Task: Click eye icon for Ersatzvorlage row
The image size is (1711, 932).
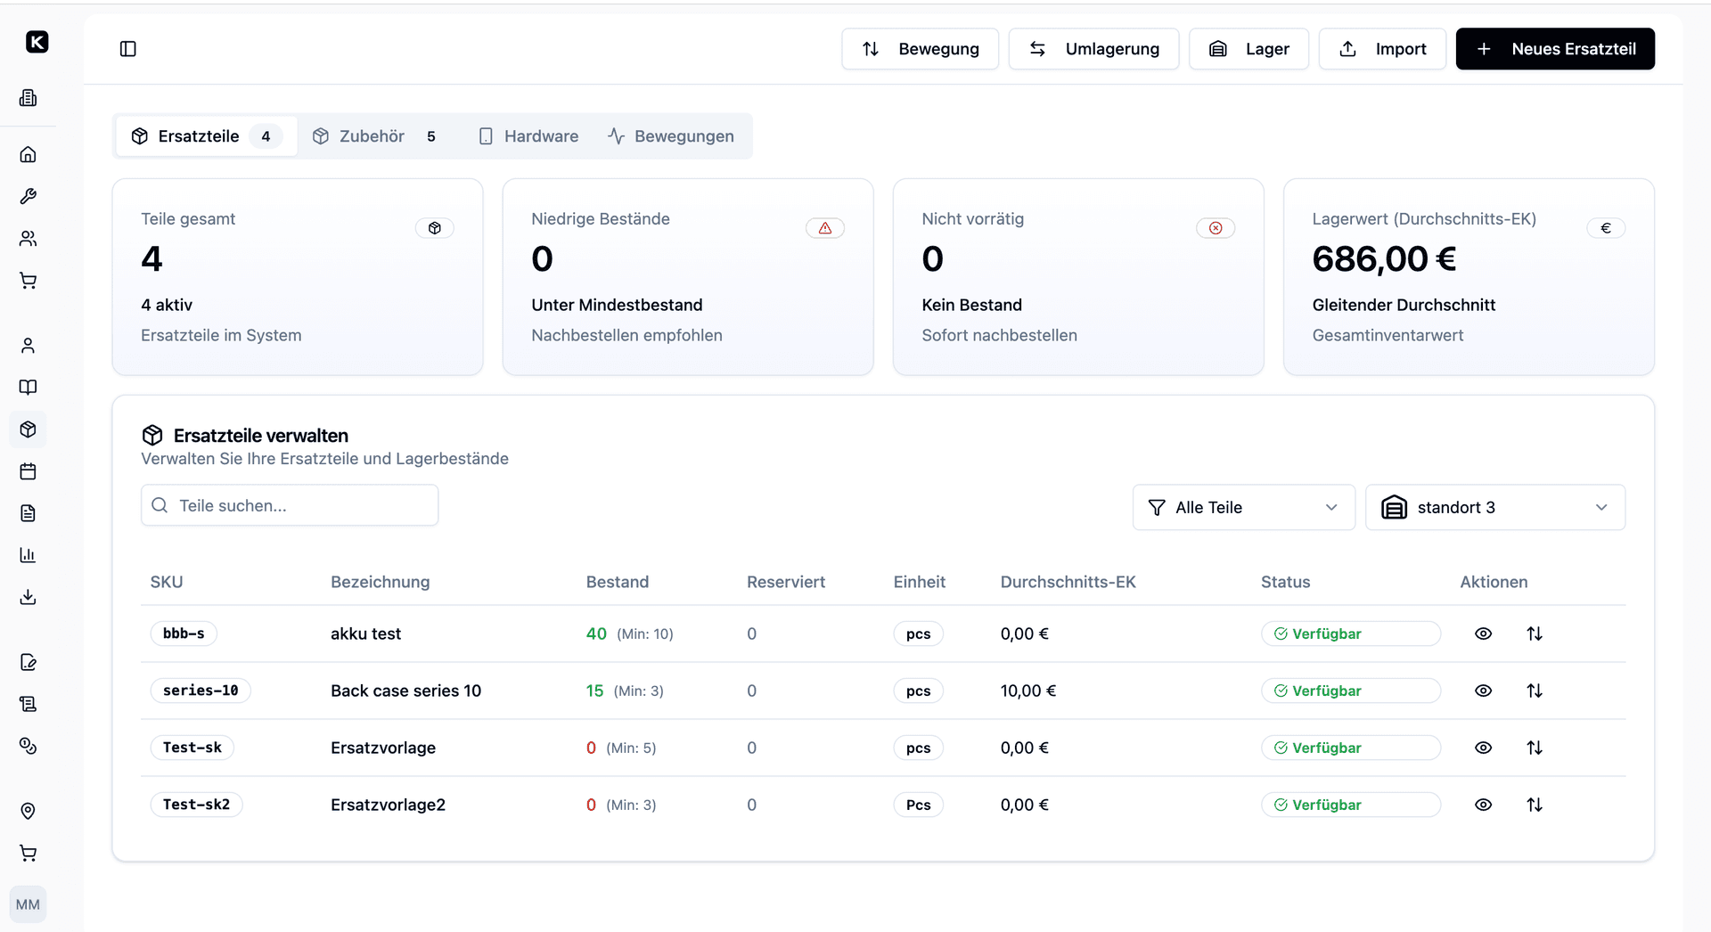Action: [x=1483, y=748]
